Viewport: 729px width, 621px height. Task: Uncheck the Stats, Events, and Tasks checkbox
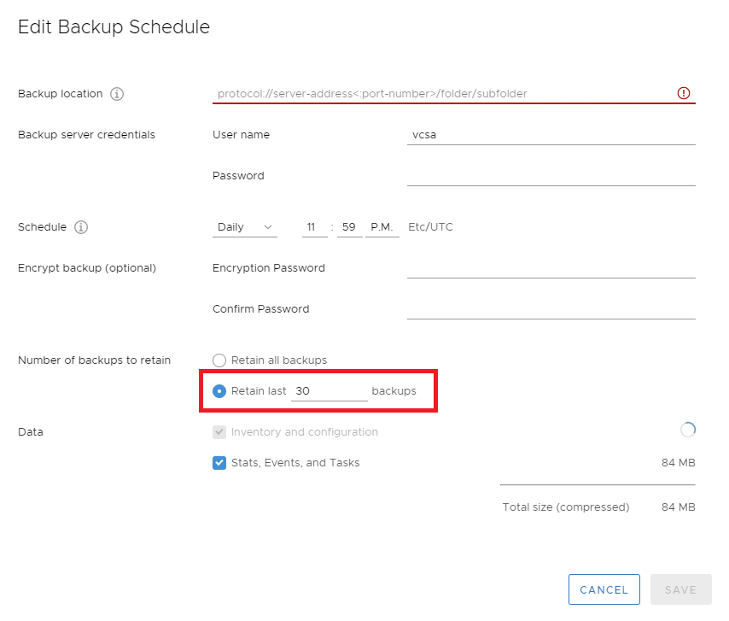coord(219,463)
